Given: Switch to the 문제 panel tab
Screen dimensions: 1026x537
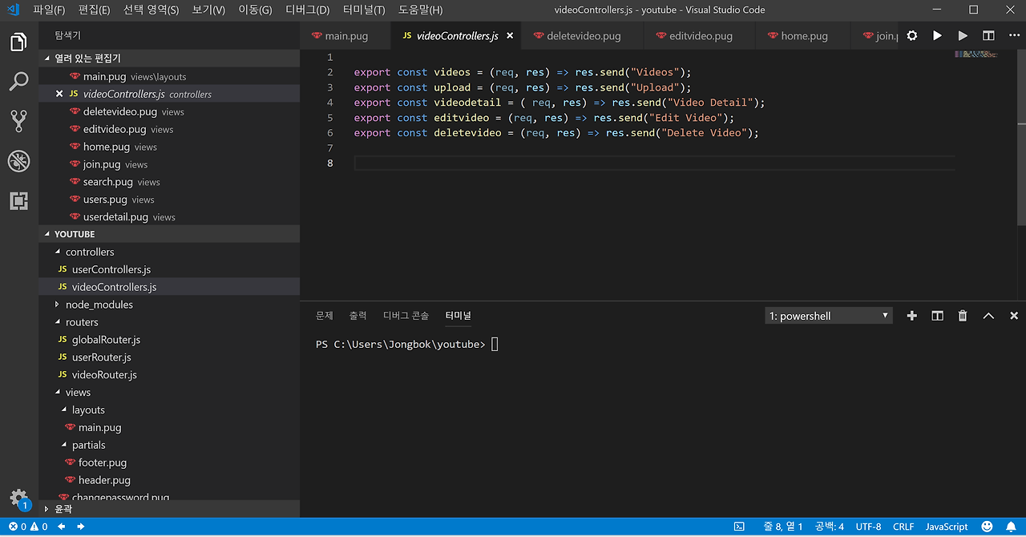Looking at the screenshot, I should click(x=324, y=316).
